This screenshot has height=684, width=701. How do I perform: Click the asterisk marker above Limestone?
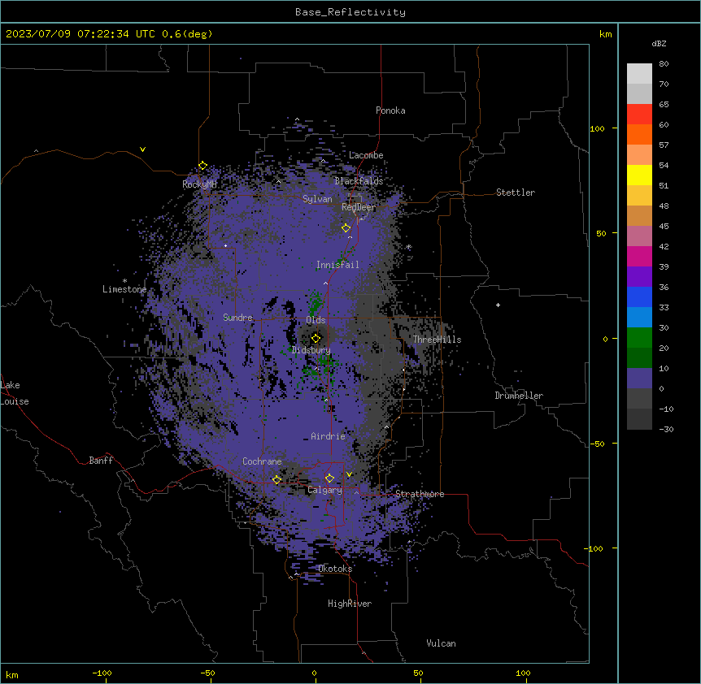124,281
